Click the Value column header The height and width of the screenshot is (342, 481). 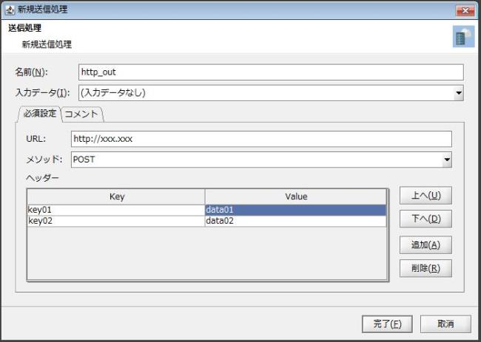(295, 196)
